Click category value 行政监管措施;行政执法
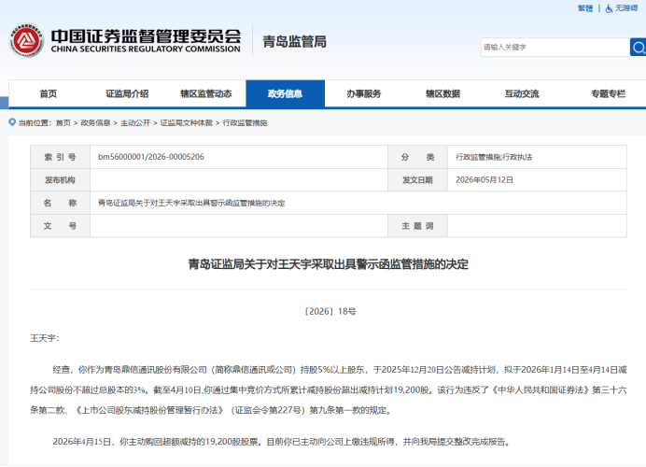The height and width of the screenshot is (467, 646). (494, 157)
